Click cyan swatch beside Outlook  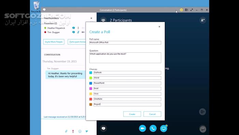coord(91,73)
